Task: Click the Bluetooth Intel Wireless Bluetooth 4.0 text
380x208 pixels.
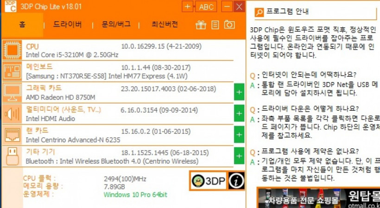Action: point(112,161)
